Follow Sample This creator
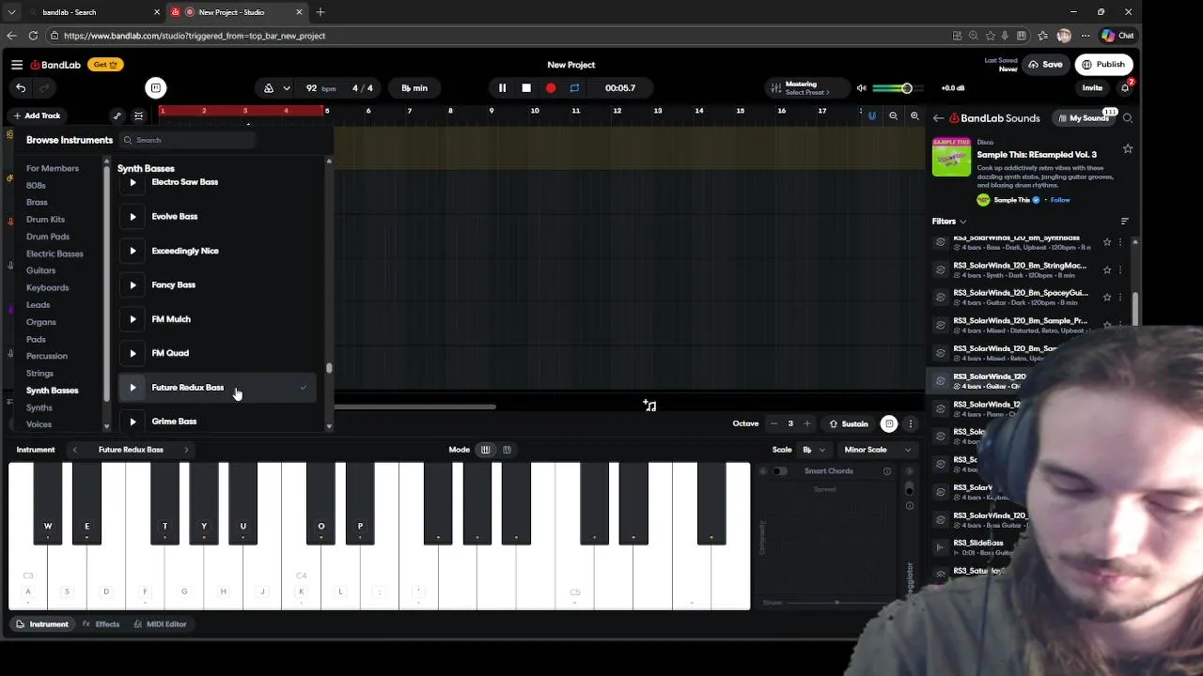This screenshot has width=1203, height=676. coord(1060,200)
